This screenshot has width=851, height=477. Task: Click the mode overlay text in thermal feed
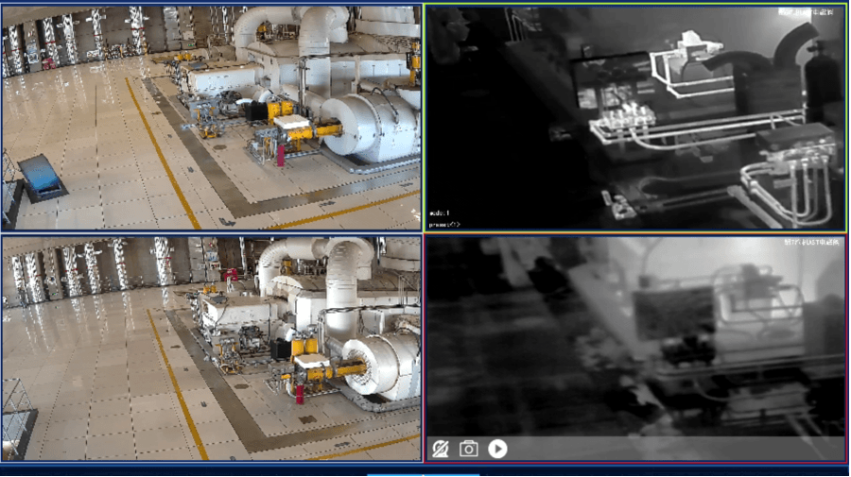[441, 213]
